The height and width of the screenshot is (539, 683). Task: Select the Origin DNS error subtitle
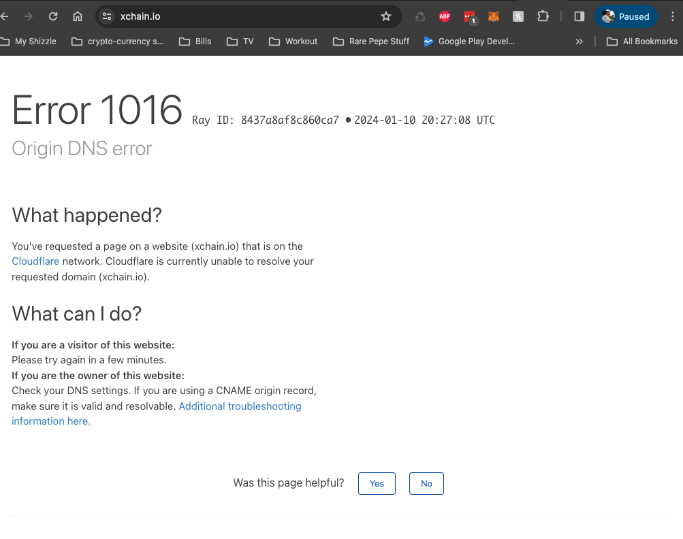coord(82,148)
